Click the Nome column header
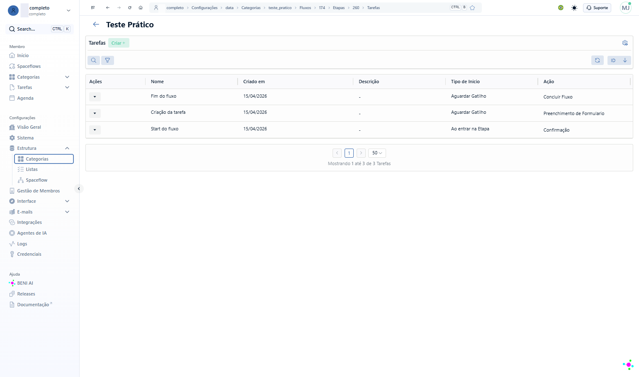 point(157,82)
